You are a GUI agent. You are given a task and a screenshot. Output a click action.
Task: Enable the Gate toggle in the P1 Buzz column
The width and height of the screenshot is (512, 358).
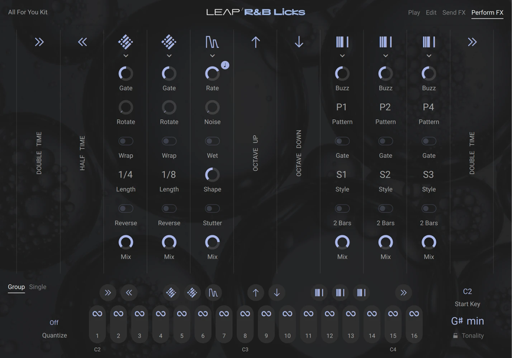coord(342,141)
